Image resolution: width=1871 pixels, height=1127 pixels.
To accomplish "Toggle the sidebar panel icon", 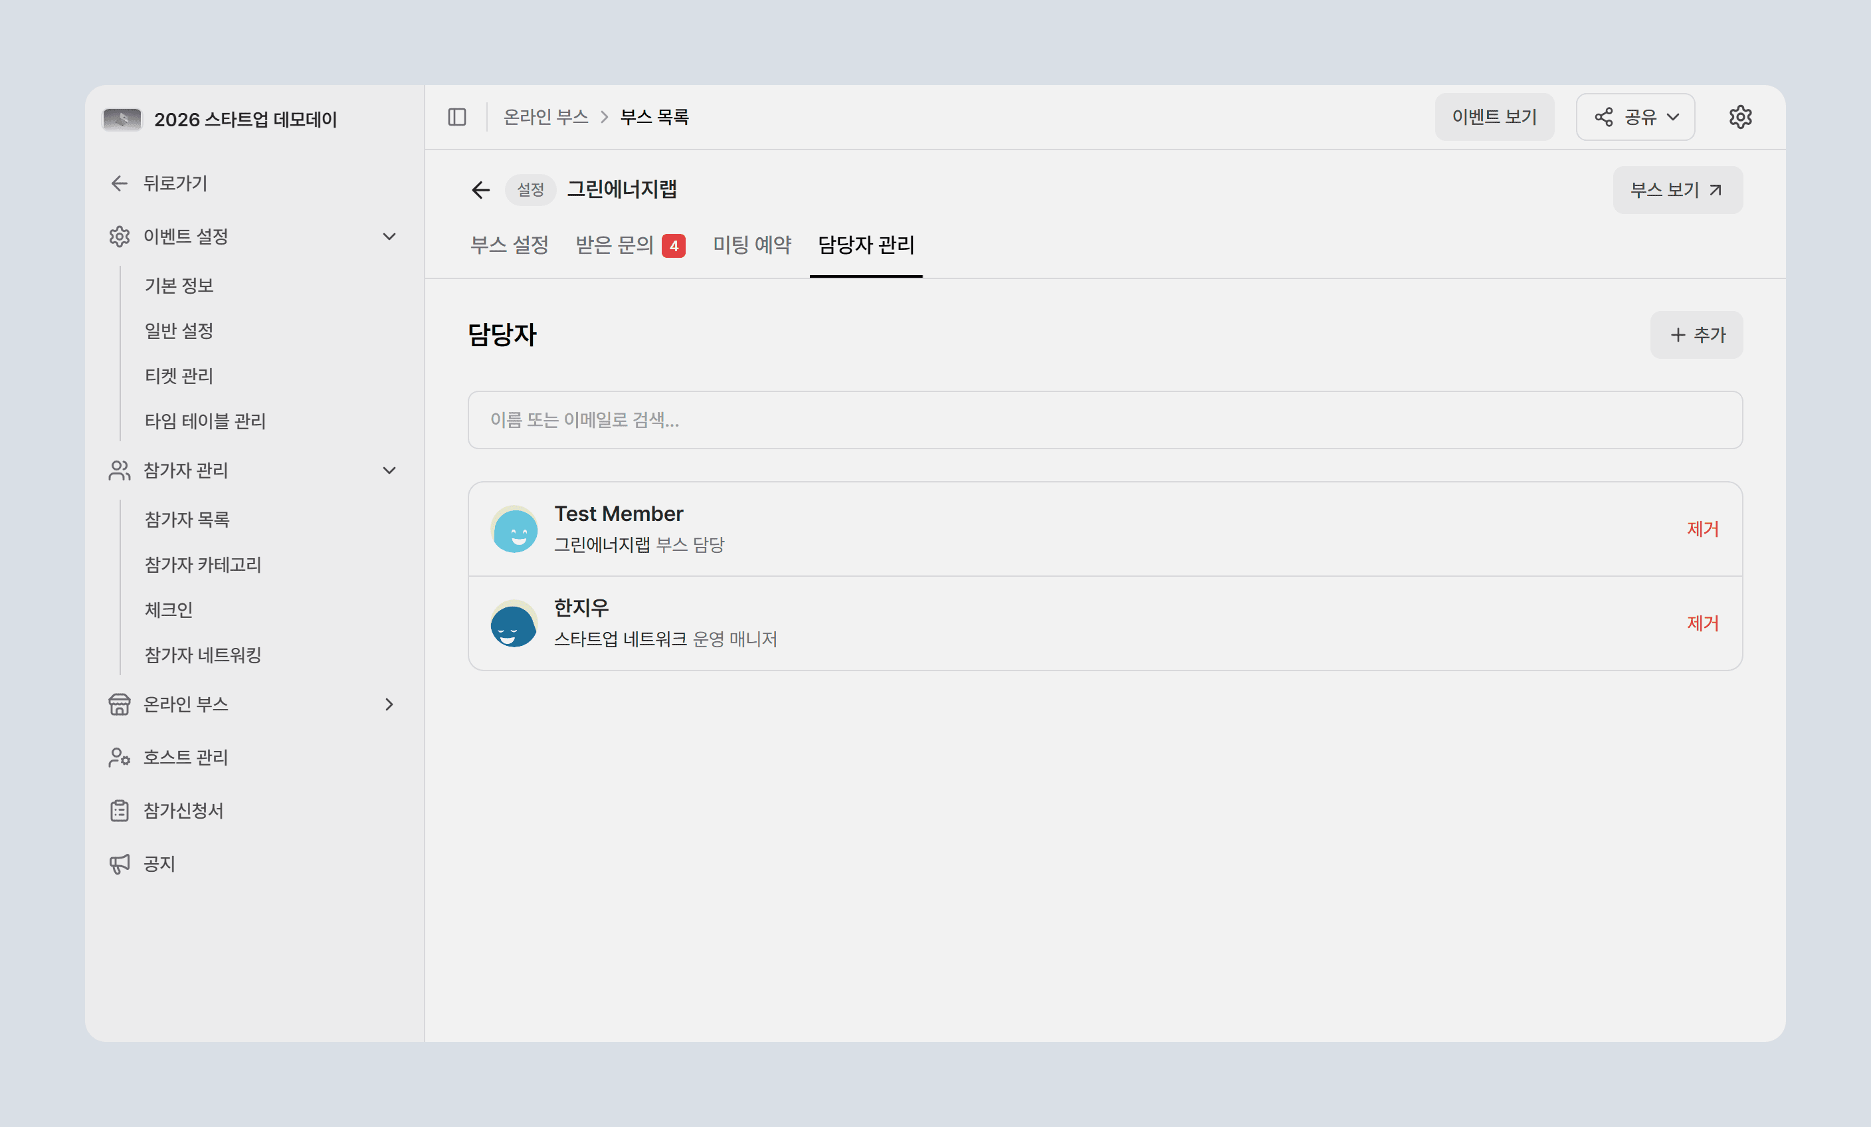I will tap(457, 117).
